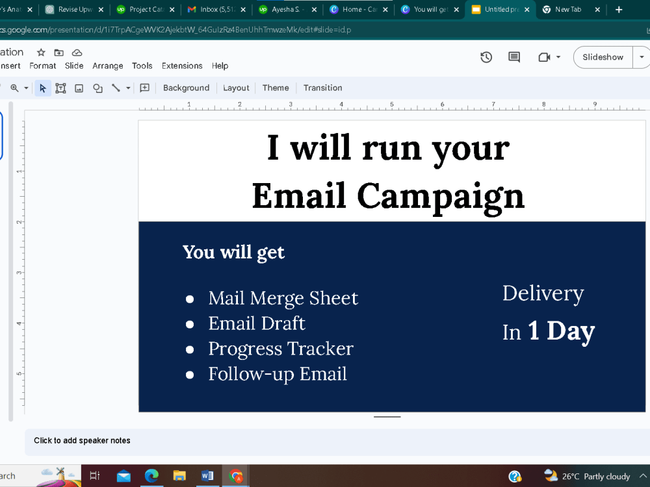Select the arrow selection tool
Image resolution: width=650 pixels, height=487 pixels.
coord(42,88)
